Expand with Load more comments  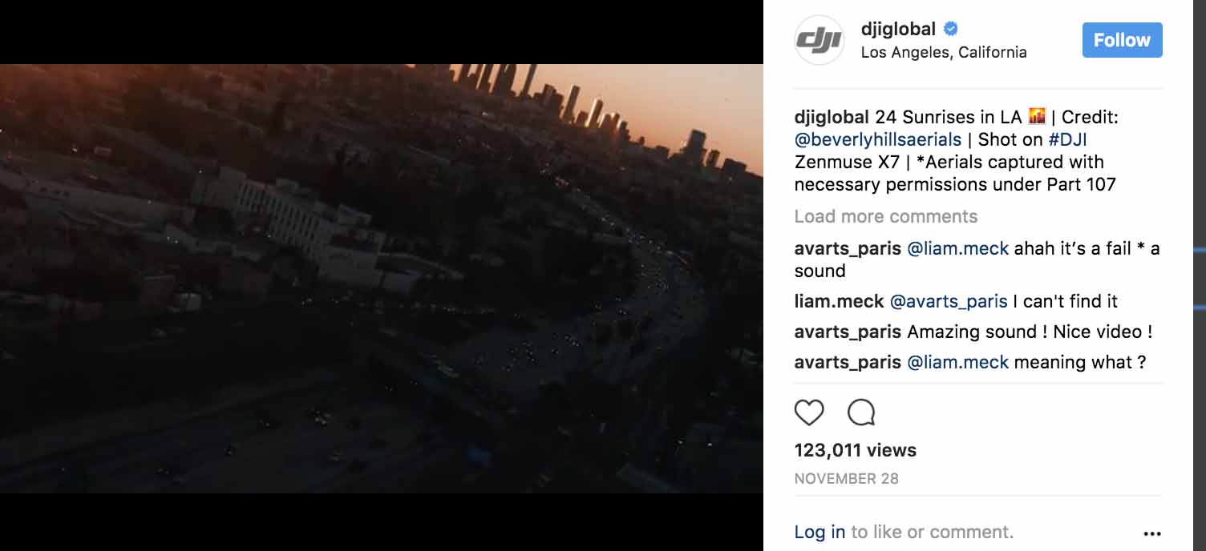886,216
